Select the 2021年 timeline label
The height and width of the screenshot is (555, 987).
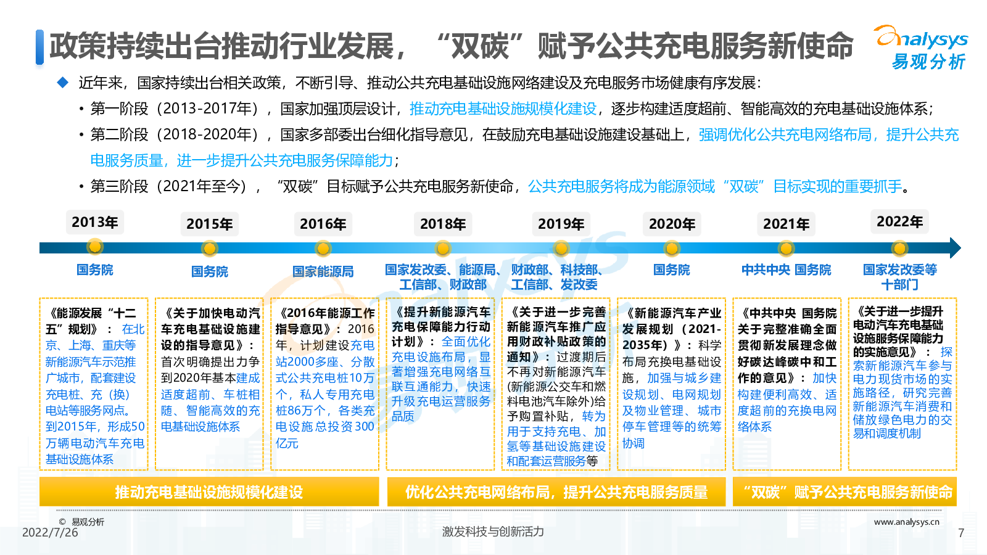786,224
